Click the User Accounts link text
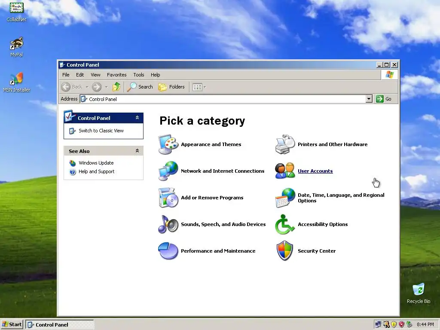Viewport: 440px width, 330px height. (315, 171)
